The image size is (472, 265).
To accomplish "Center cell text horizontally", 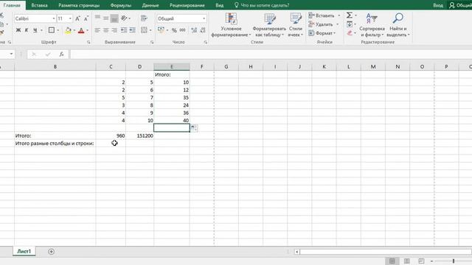I will tap(106, 30).
